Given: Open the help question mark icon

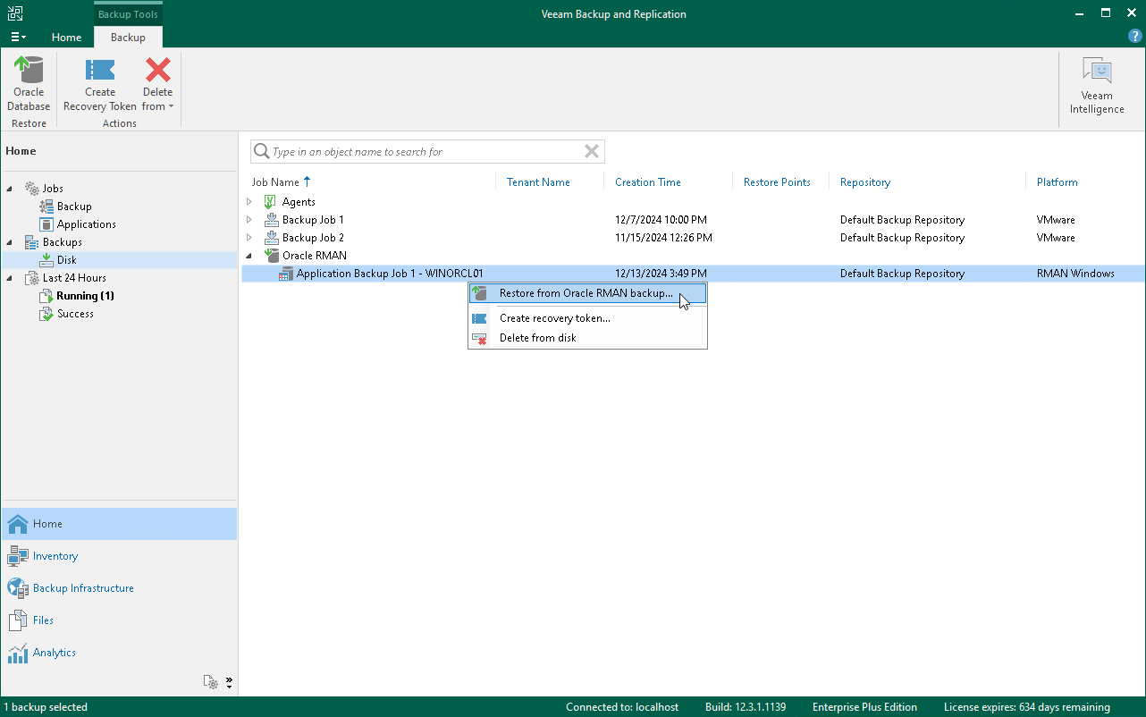Looking at the screenshot, I should 1135,37.
